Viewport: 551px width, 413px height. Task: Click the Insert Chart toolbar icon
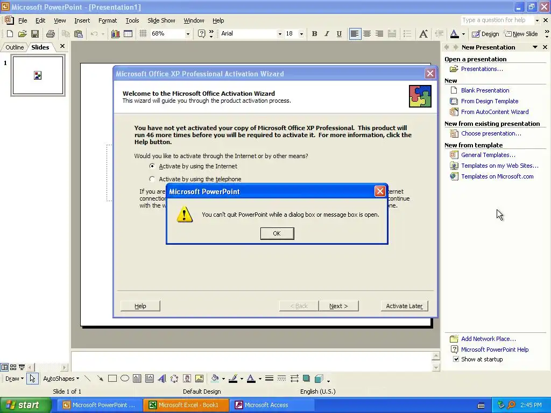coord(115,34)
